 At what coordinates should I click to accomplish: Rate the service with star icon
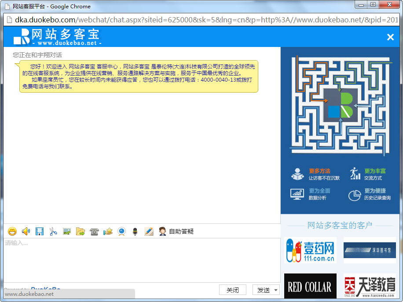point(108,231)
